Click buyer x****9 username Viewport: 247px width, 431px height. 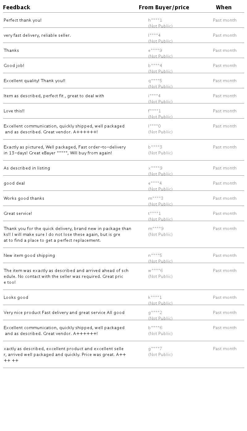tap(155, 168)
